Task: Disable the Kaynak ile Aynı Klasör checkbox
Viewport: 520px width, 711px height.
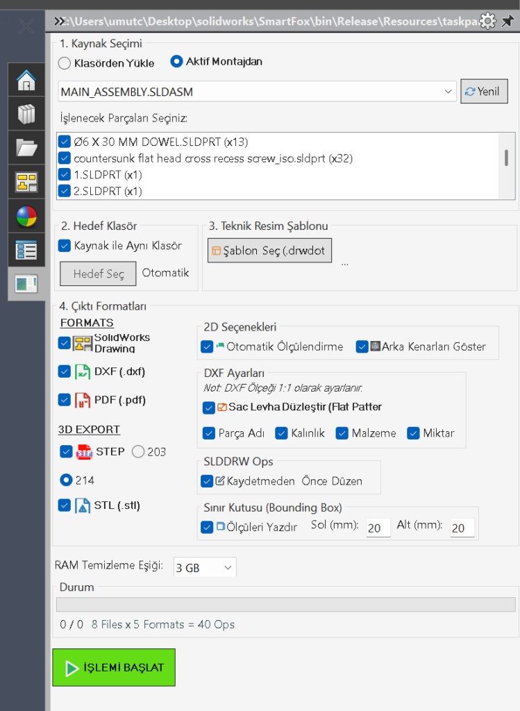Action: pyautogui.click(x=65, y=245)
